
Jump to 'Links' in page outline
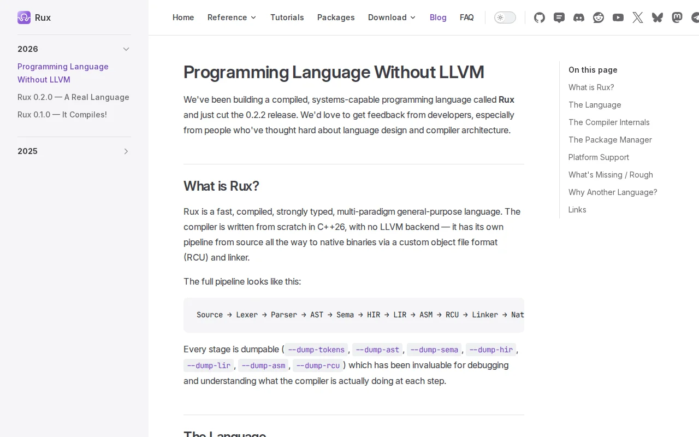tap(577, 210)
